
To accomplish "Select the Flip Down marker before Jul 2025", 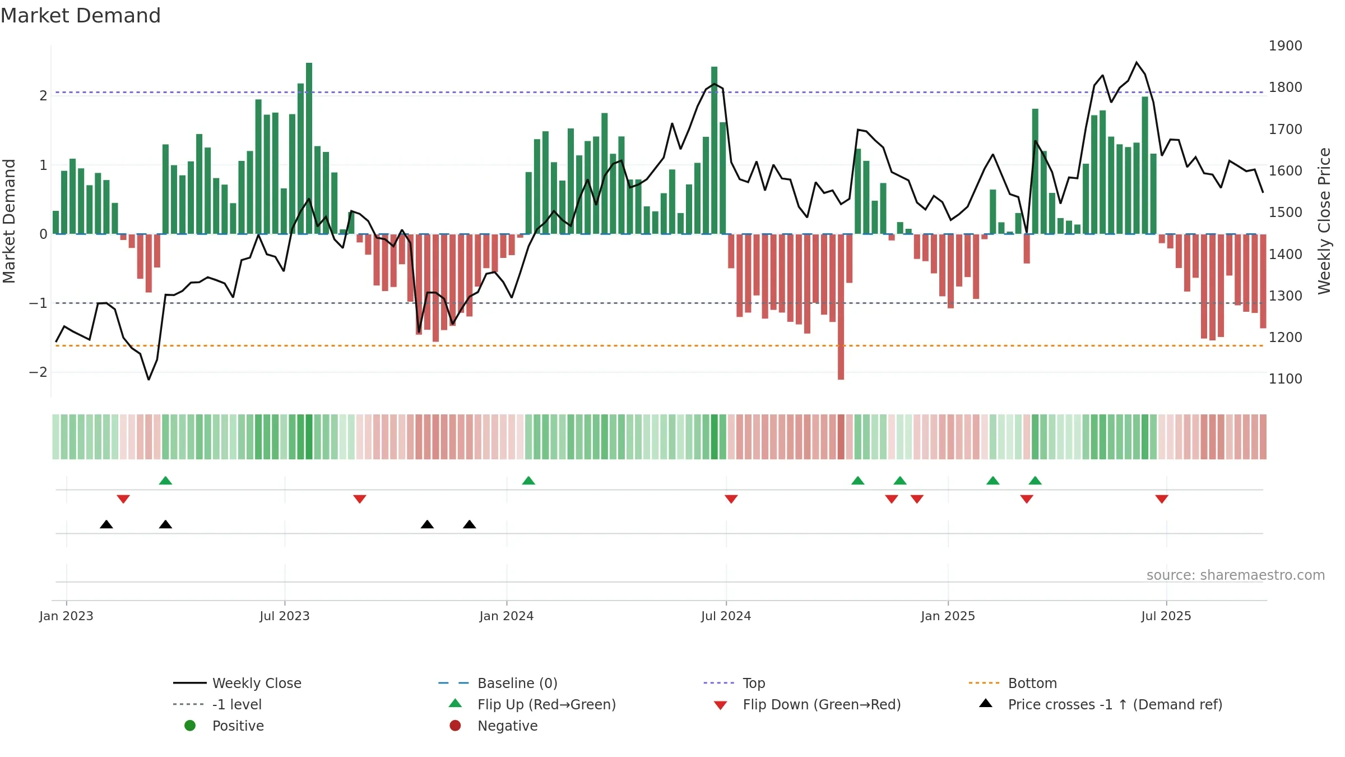I will [1162, 499].
